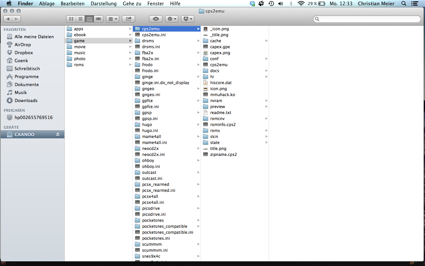The image size is (425, 266).
Task: Open Quick Look eye button
Action: [156, 19]
